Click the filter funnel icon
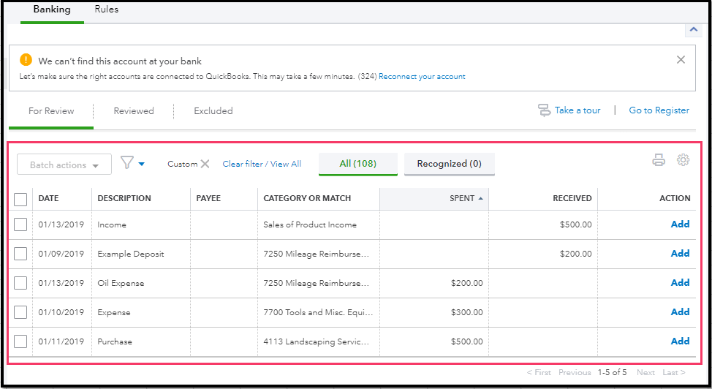Viewport: 712px width, 389px height. point(127,163)
